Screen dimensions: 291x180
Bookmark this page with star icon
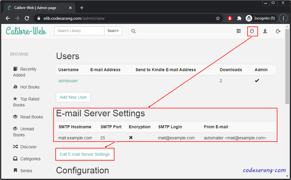[218, 18]
